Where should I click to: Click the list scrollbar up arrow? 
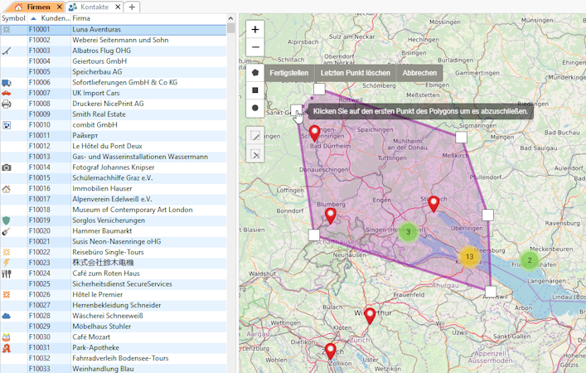tap(231, 18)
